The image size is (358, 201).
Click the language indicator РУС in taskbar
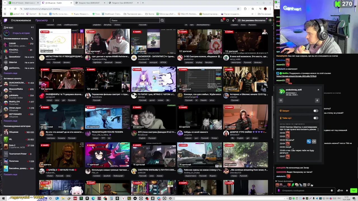340,198
